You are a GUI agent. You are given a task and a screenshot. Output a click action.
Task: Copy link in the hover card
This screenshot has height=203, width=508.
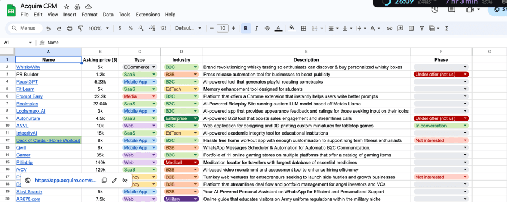click(104, 181)
